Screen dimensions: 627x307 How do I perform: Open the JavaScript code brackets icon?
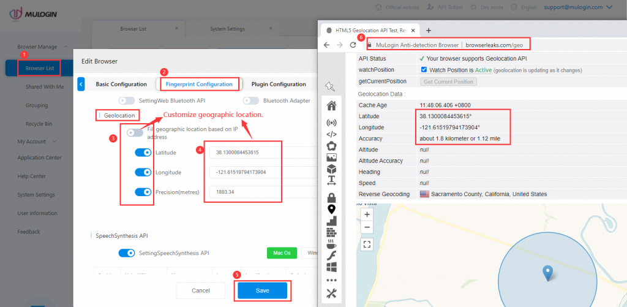tap(331, 134)
